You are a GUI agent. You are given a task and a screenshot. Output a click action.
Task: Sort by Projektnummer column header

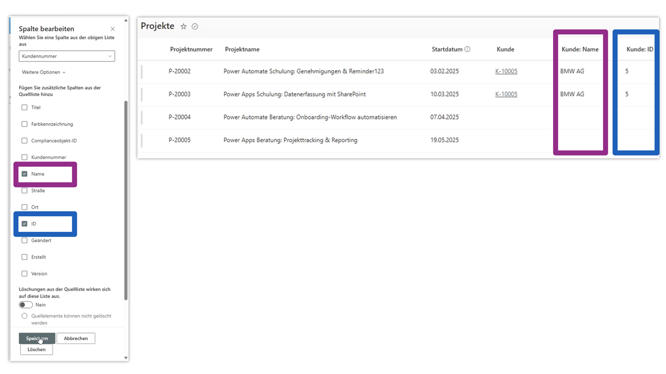point(191,49)
